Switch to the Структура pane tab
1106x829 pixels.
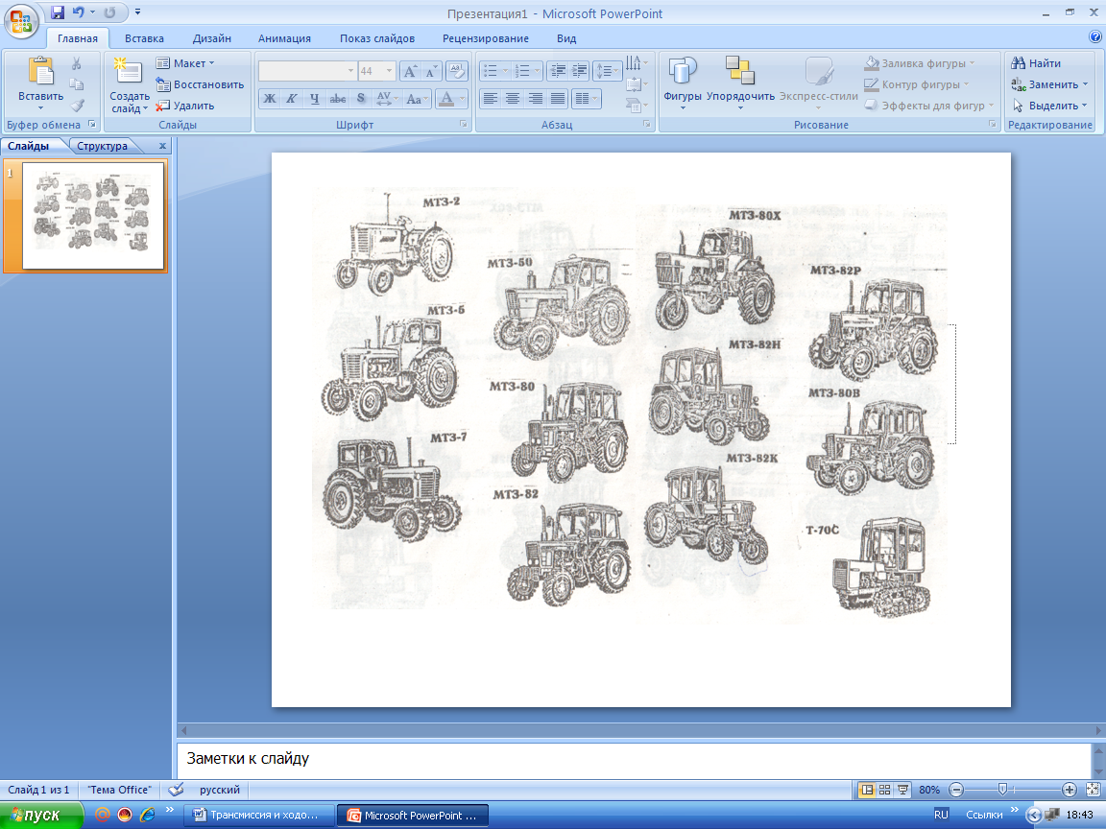pyautogui.click(x=103, y=146)
